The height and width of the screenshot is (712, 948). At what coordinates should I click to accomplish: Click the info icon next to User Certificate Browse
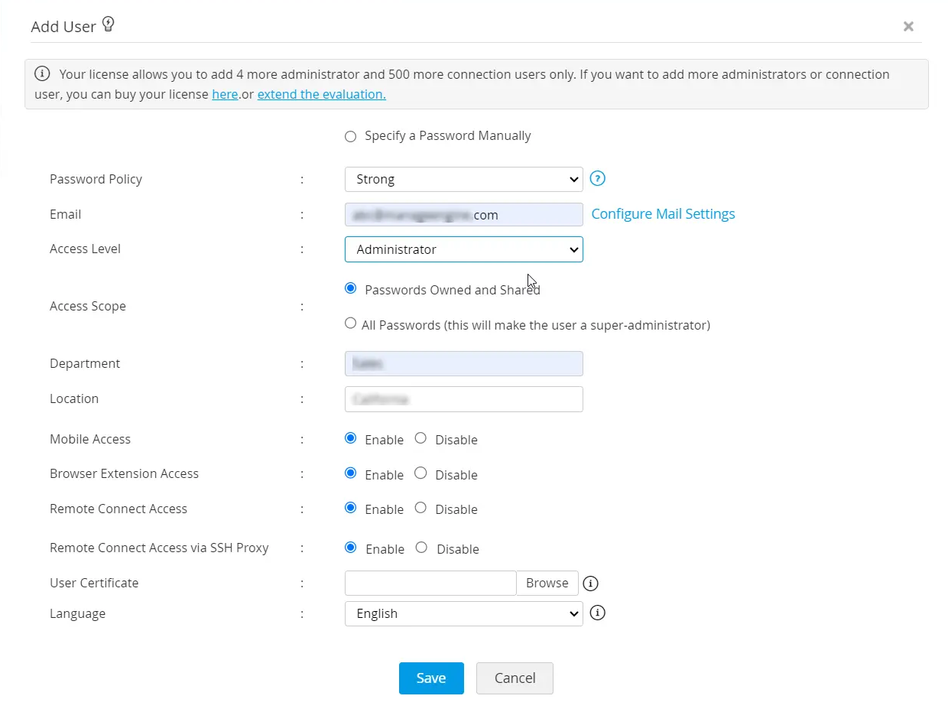coord(590,584)
